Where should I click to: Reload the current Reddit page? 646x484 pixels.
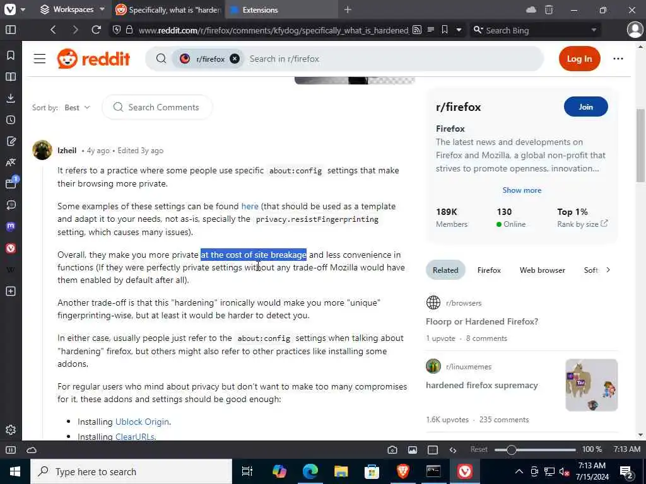(x=96, y=30)
